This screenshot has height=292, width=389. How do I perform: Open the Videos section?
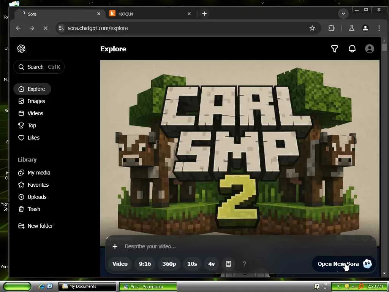click(x=31, y=113)
